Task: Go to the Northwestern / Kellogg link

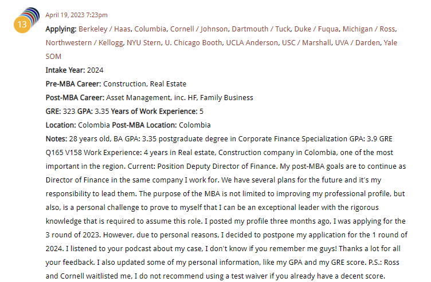Action: pyautogui.click(x=79, y=42)
